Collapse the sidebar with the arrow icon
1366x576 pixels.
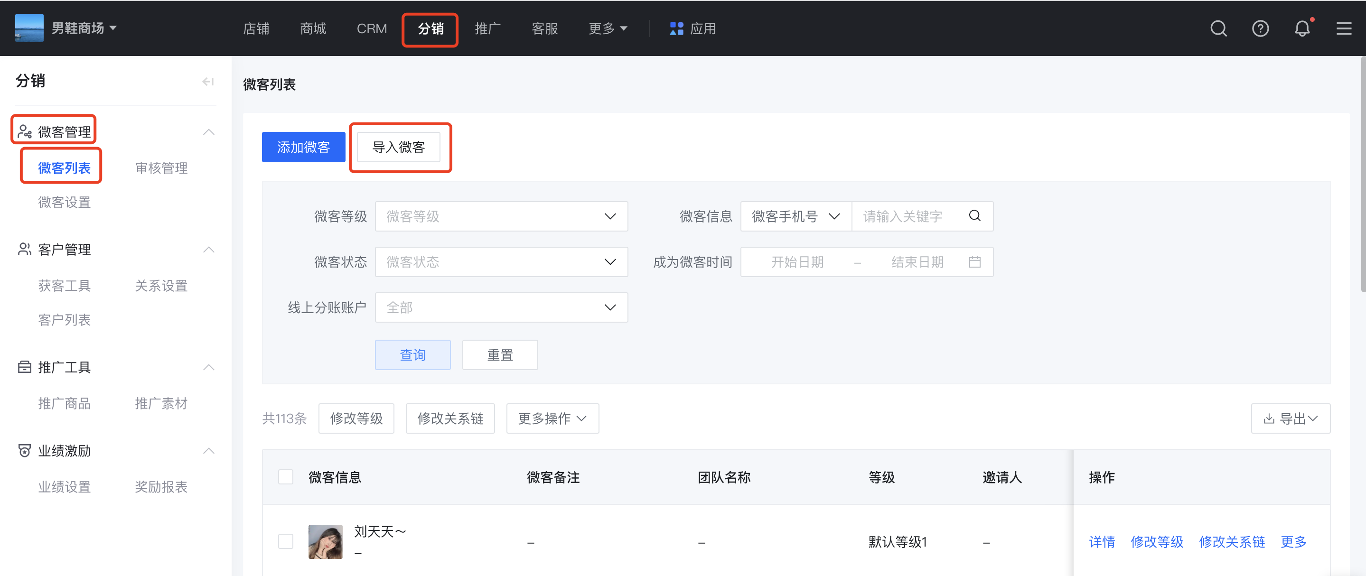[208, 82]
